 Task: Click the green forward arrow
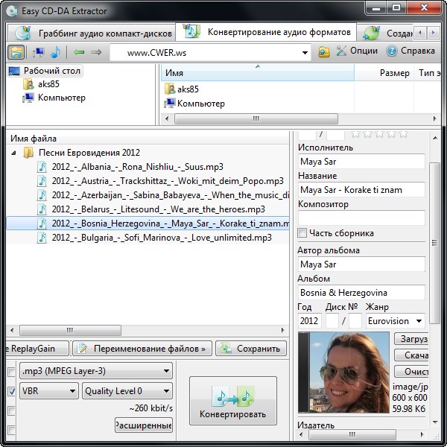(97, 52)
